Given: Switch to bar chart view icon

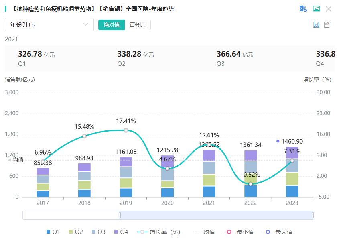Looking at the screenshot, I should click(x=316, y=25).
